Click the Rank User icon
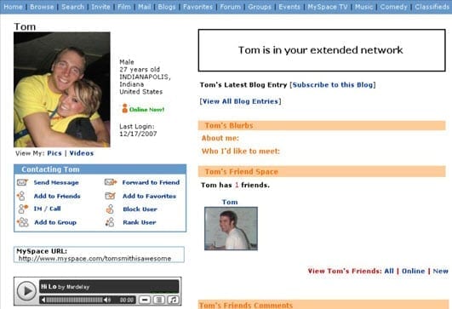452x309 pixels. click(110, 222)
